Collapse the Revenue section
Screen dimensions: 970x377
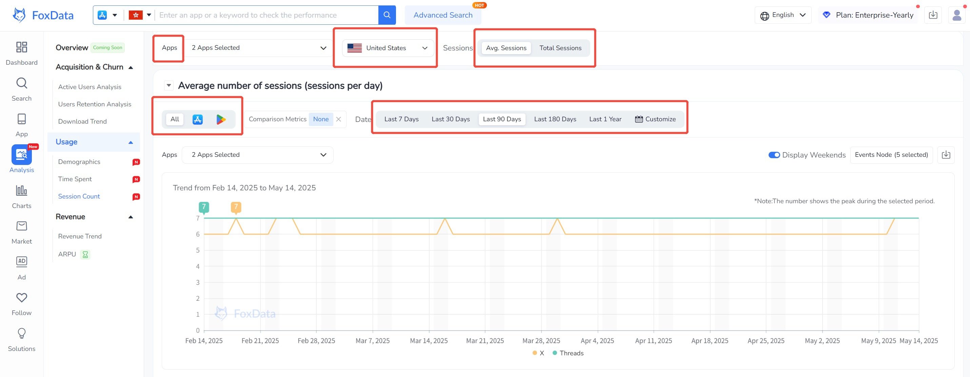coord(131,217)
